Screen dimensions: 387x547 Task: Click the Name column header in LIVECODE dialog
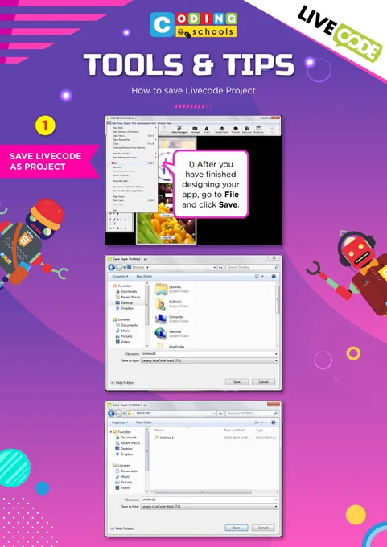point(159,430)
